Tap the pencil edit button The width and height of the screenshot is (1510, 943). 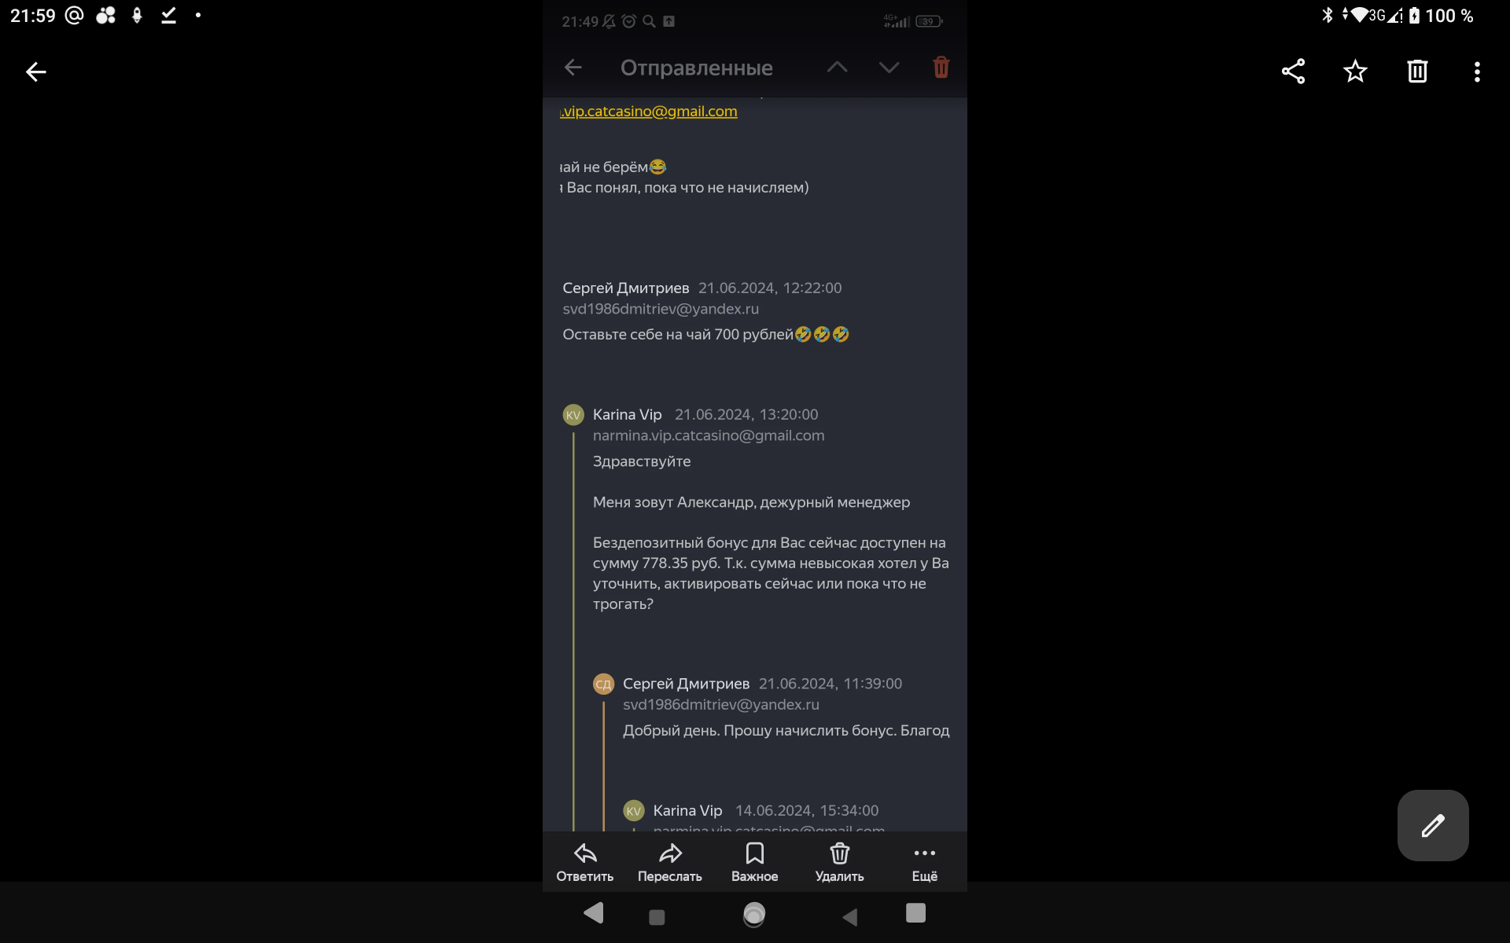pyautogui.click(x=1433, y=825)
